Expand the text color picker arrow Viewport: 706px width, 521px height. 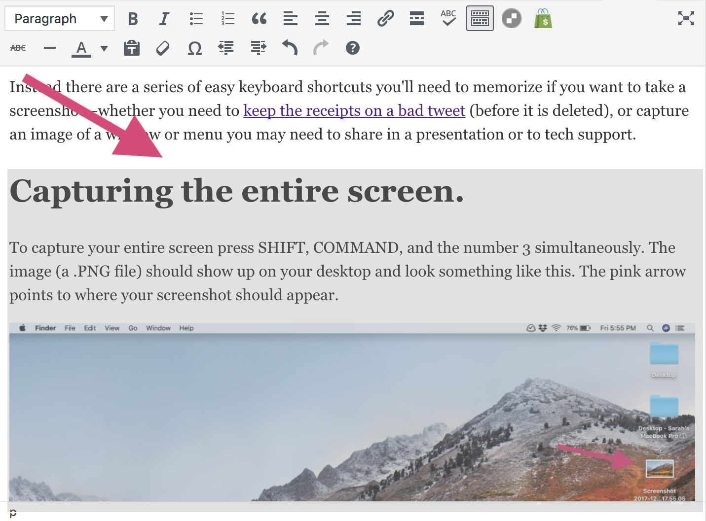click(104, 48)
